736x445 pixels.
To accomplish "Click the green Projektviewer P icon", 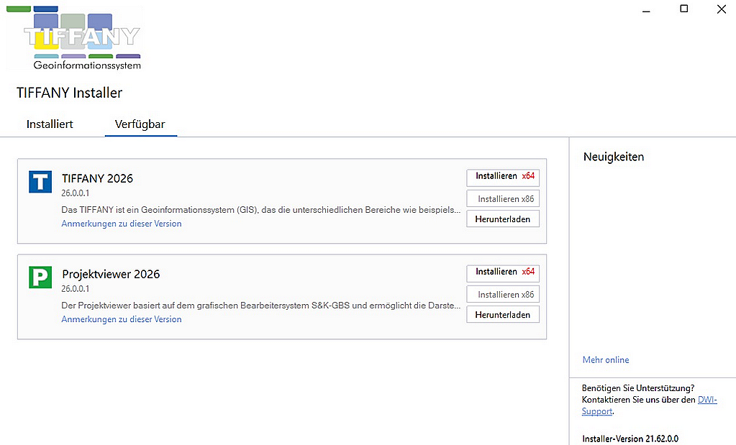I will 40,277.
